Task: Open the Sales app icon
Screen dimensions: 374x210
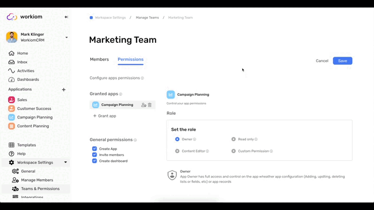Action: (11, 100)
